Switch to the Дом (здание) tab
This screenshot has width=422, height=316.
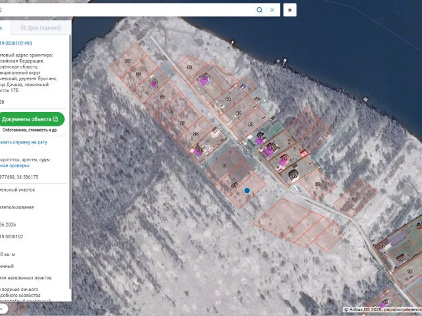[x=41, y=28]
